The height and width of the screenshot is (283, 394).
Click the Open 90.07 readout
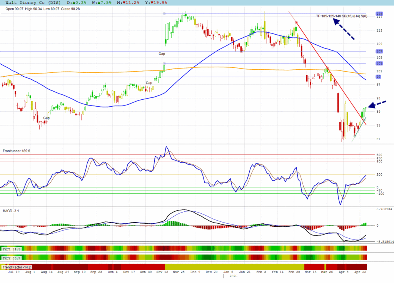point(14,9)
